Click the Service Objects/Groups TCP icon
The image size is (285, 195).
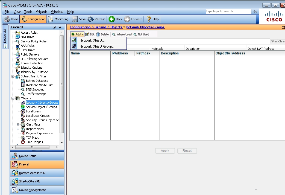23,107
